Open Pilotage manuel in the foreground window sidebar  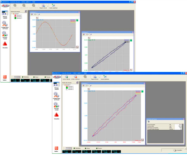57,86
